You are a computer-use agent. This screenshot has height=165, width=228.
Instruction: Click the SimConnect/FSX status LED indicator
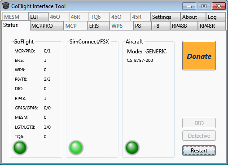tap(76, 148)
